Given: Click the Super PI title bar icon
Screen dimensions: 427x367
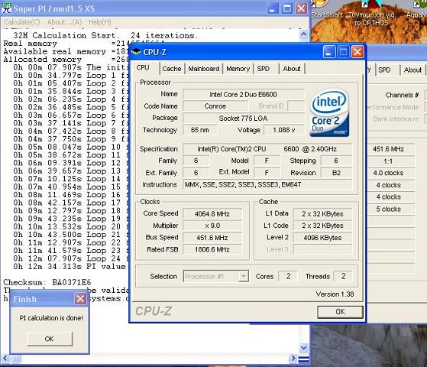Looking at the screenshot, I should (x=6, y=8).
